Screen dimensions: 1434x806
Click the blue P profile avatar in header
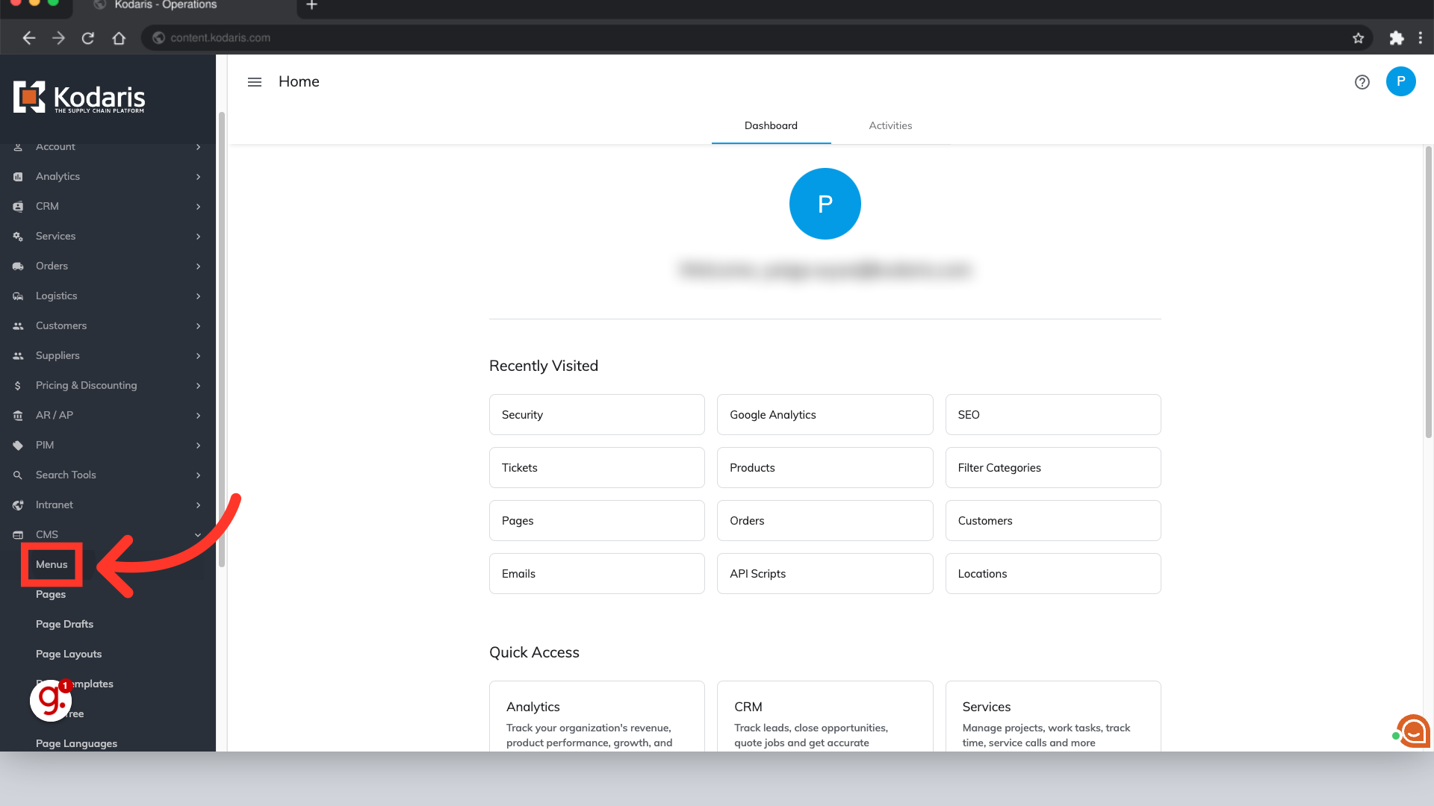pos(1400,81)
